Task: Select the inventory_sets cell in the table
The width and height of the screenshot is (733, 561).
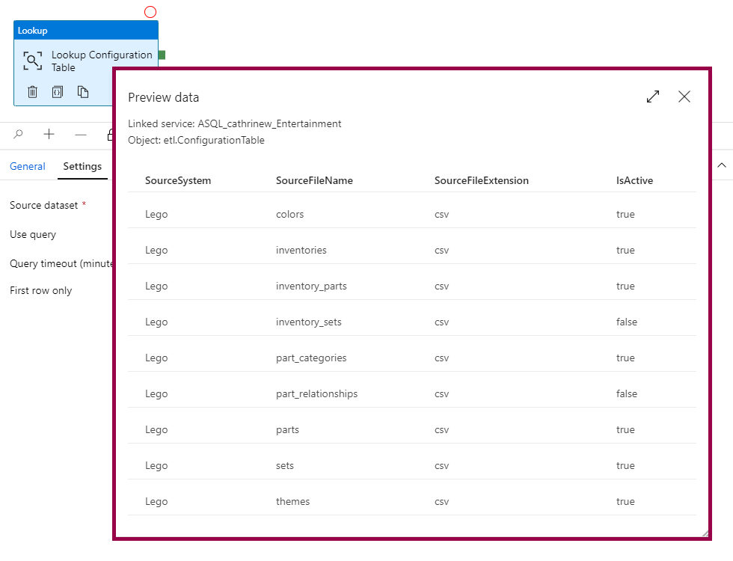Action: 308,322
